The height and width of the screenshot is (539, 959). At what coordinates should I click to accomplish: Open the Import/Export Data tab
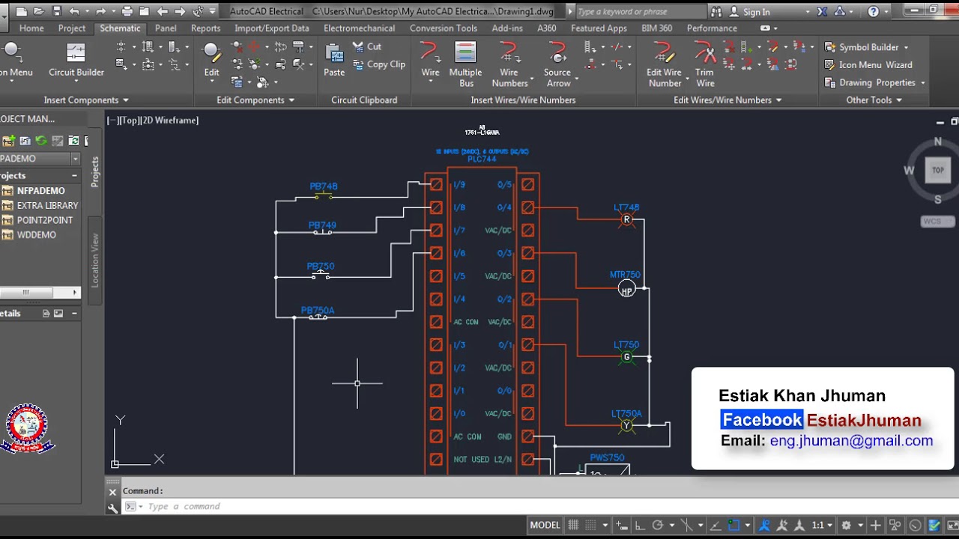click(271, 28)
